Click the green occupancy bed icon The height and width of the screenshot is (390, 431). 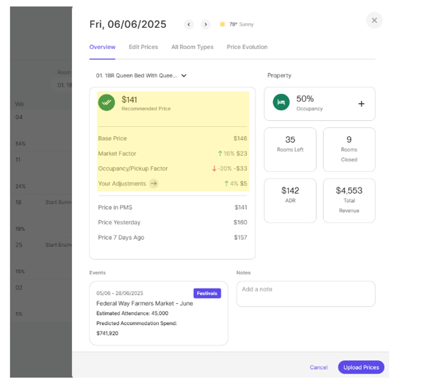point(281,103)
